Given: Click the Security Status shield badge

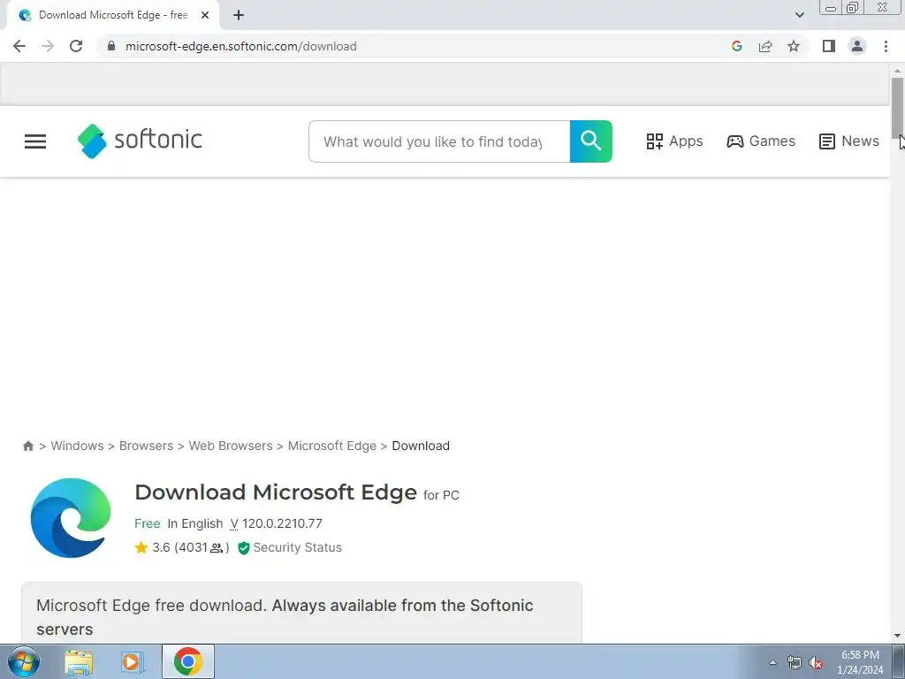Looking at the screenshot, I should pyautogui.click(x=290, y=547).
